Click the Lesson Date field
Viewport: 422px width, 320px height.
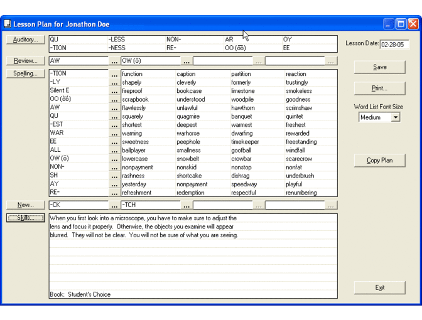coord(394,45)
